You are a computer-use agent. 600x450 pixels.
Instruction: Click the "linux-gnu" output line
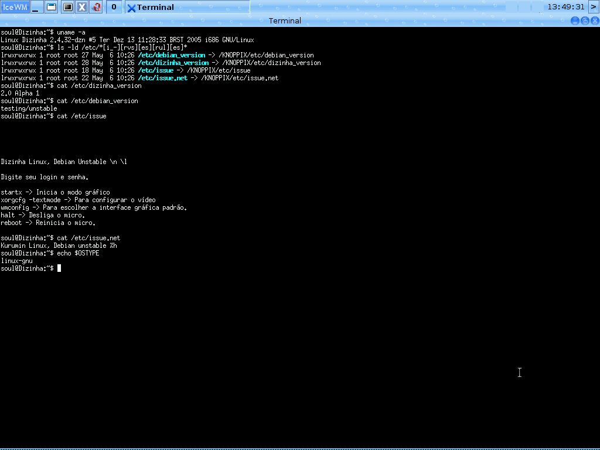coord(16,261)
